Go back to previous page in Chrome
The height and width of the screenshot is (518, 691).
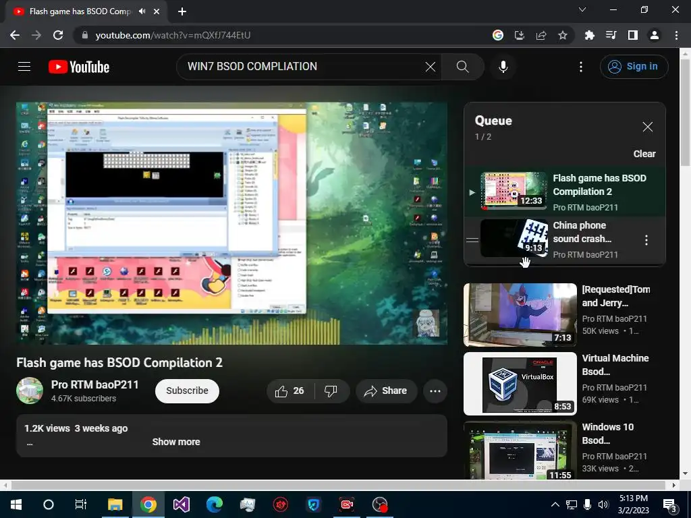point(15,35)
